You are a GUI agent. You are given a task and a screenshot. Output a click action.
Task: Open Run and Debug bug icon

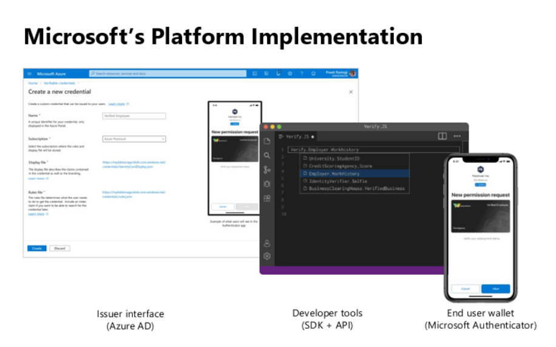click(267, 184)
